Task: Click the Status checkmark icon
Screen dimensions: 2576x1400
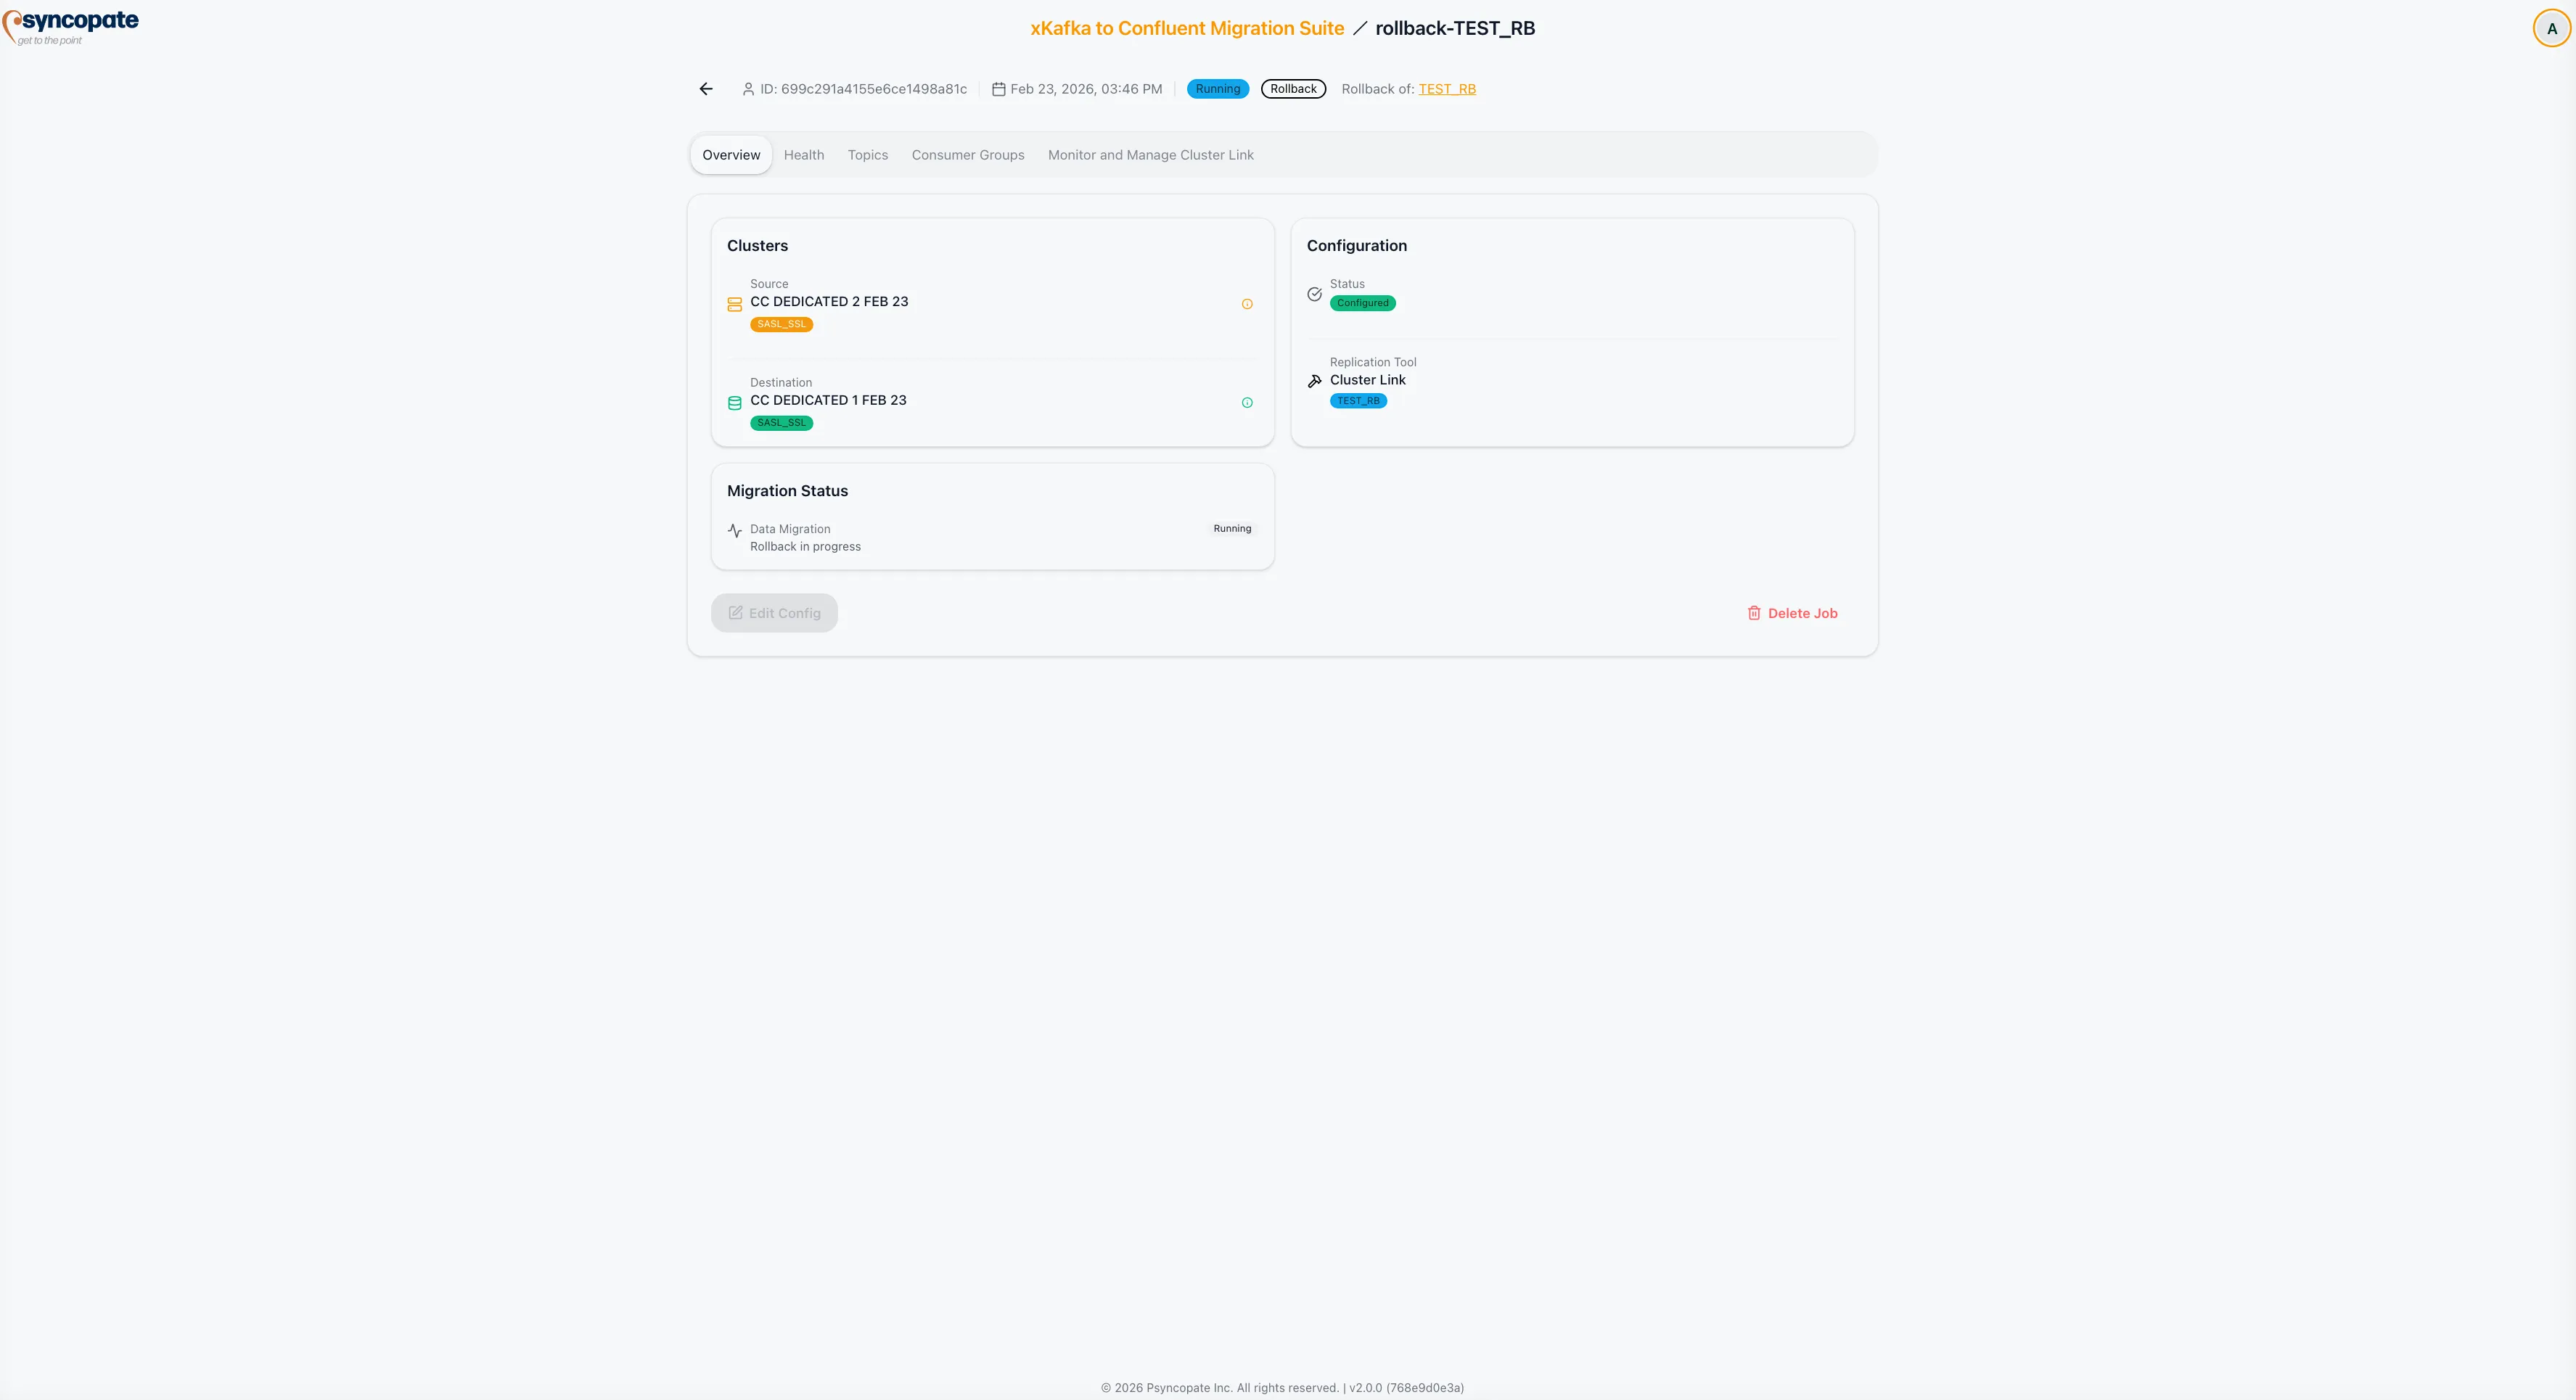Action: pos(1314,294)
